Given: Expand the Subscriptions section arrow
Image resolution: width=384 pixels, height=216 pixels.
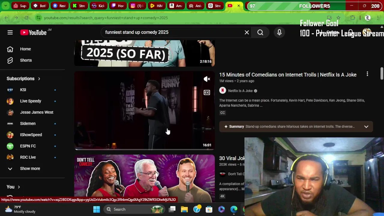Looking at the screenshot, I should pos(39,79).
